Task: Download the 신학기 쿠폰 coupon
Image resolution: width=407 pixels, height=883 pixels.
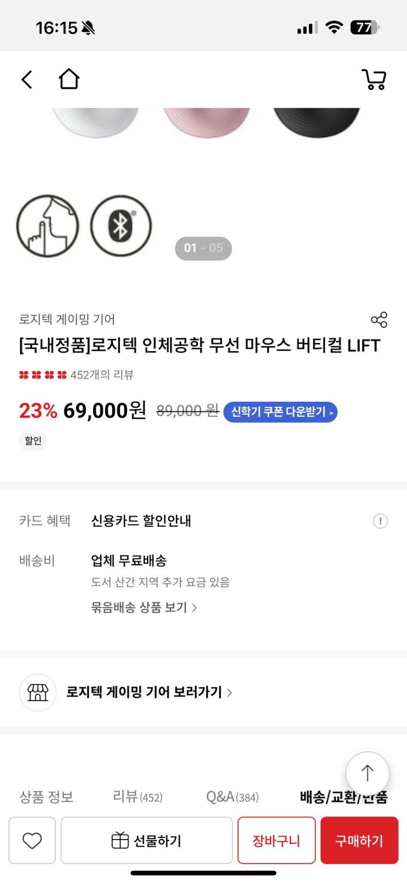Action: tap(280, 412)
